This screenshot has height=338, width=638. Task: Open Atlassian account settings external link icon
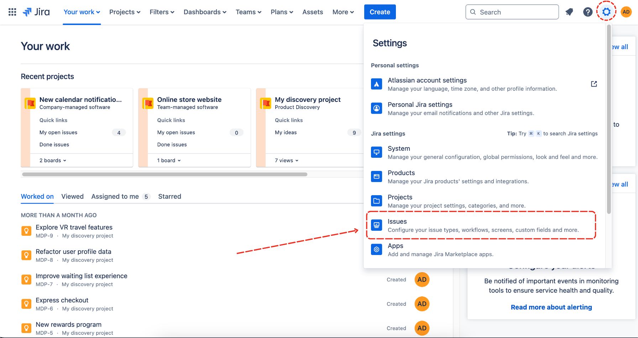[594, 84]
